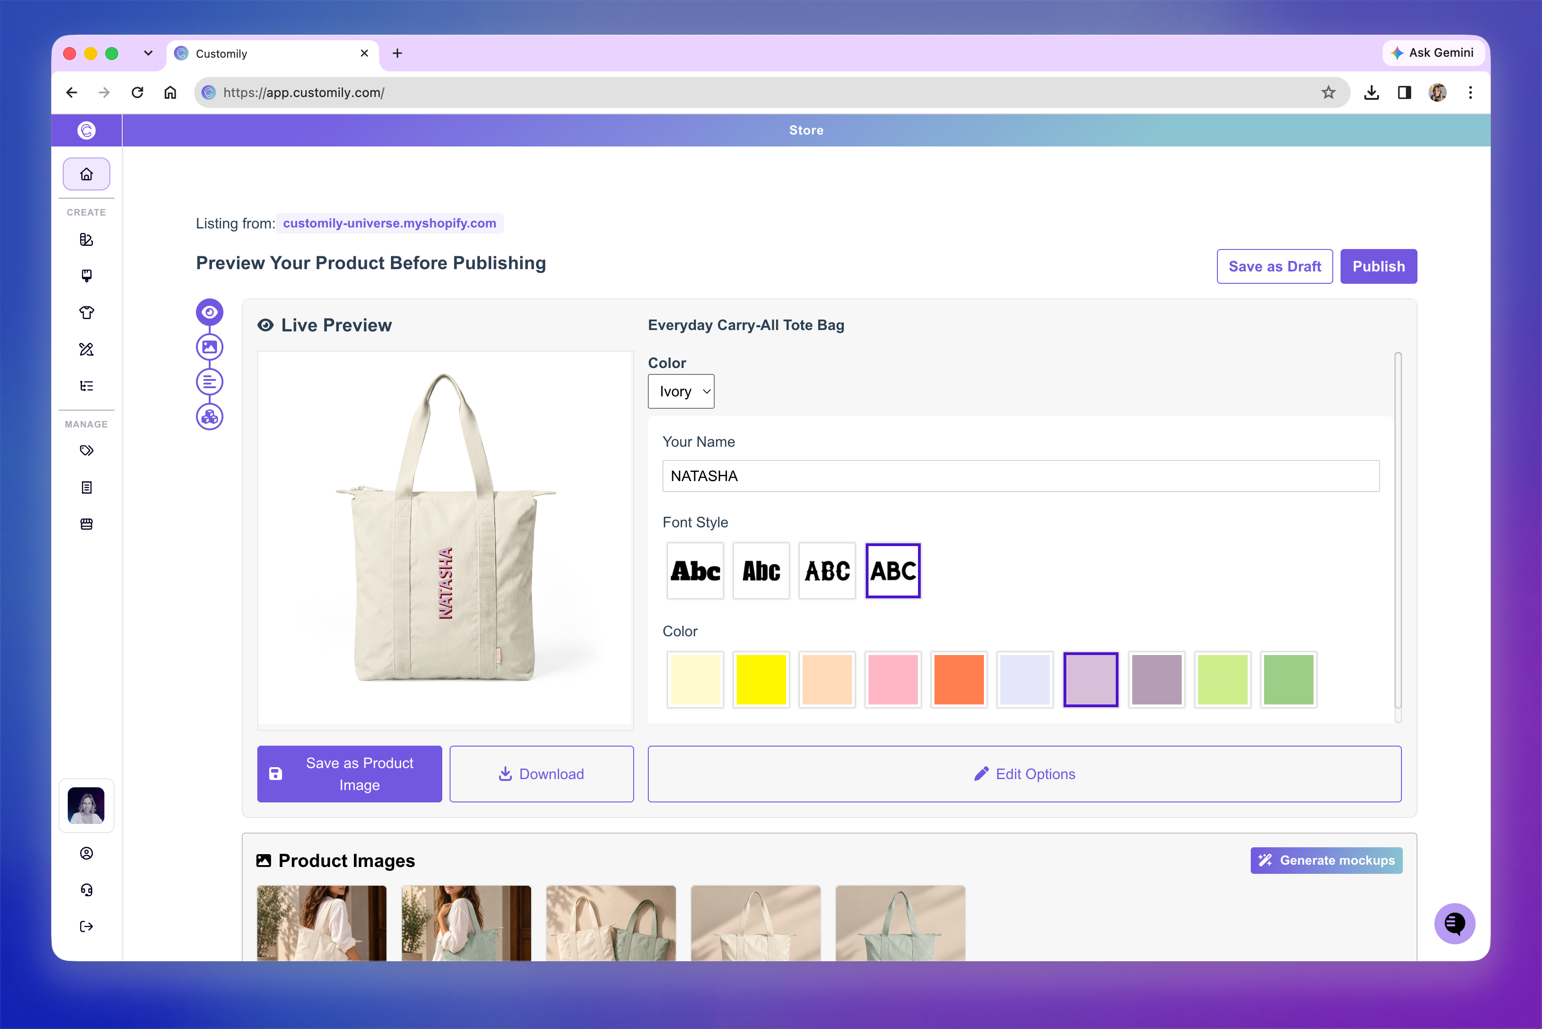Click the Save as Draft button
The image size is (1542, 1029).
(x=1274, y=266)
